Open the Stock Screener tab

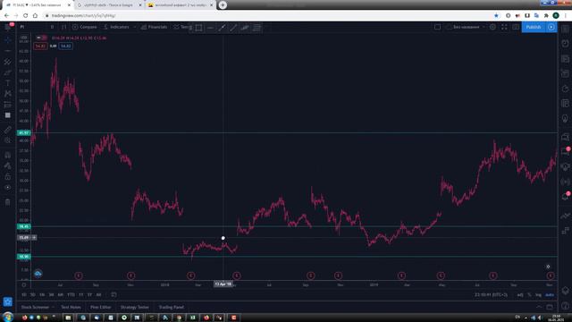tap(35, 307)
